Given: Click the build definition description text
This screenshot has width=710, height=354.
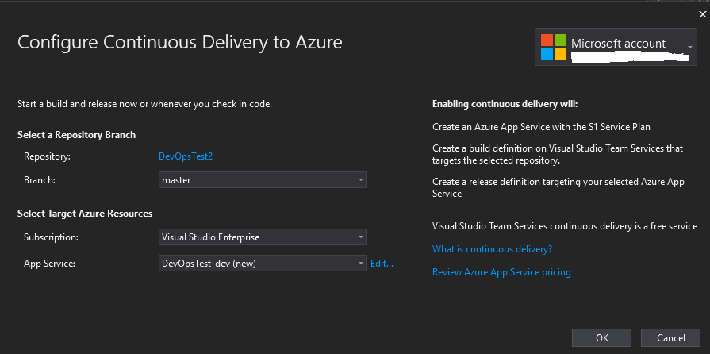Looking at the screenshot, I should point(558,154).
